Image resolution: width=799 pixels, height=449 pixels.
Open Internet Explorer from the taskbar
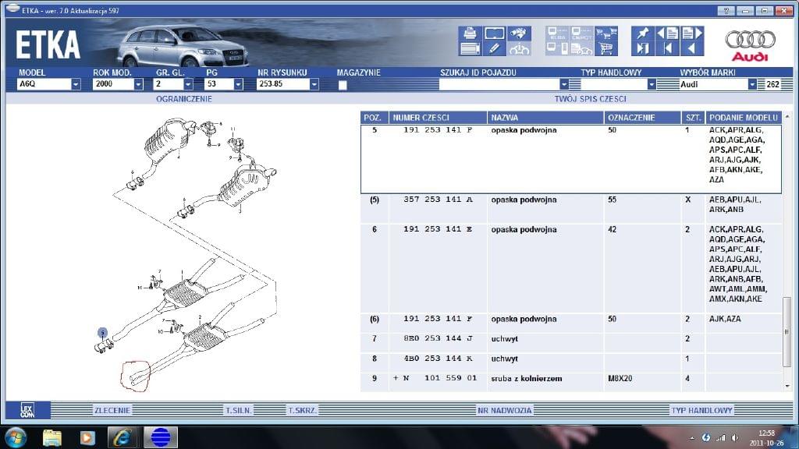123,437
